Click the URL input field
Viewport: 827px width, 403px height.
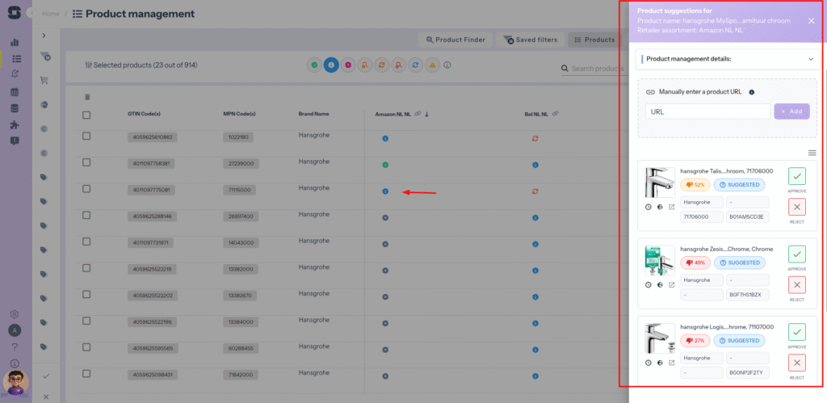pos(707,111)
